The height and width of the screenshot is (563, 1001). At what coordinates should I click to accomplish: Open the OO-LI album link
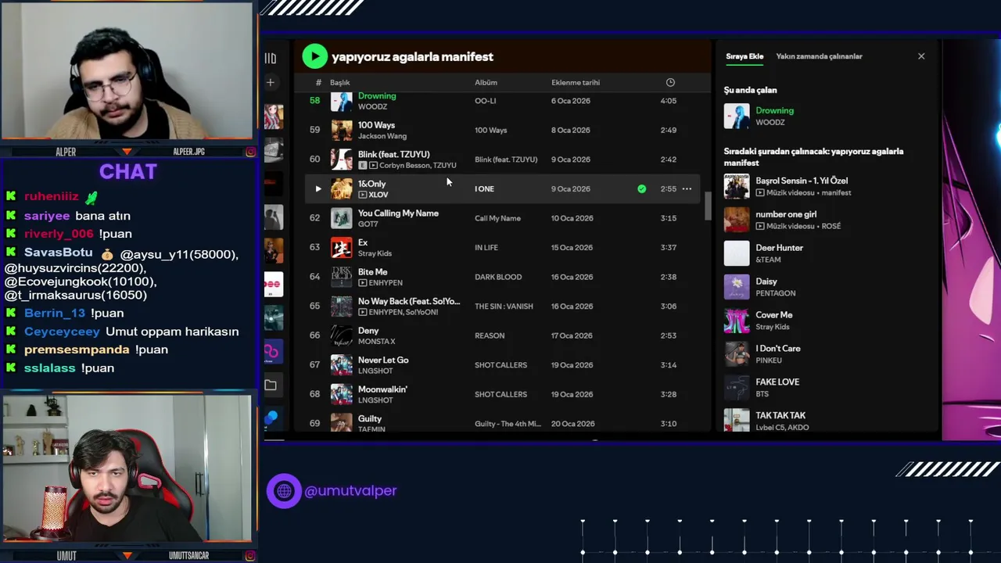tap(486, 101)
